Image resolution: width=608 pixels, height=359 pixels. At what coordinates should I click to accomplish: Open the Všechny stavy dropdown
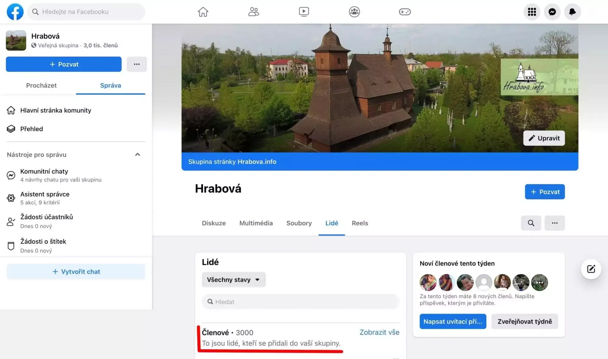click(x=233, y=280)
